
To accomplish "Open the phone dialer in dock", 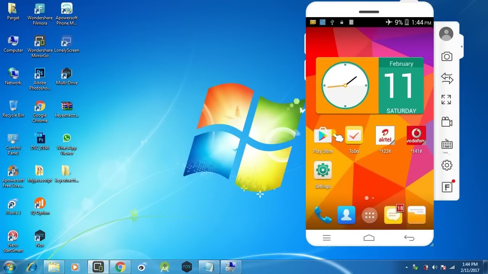I will [x=323, y=215].
